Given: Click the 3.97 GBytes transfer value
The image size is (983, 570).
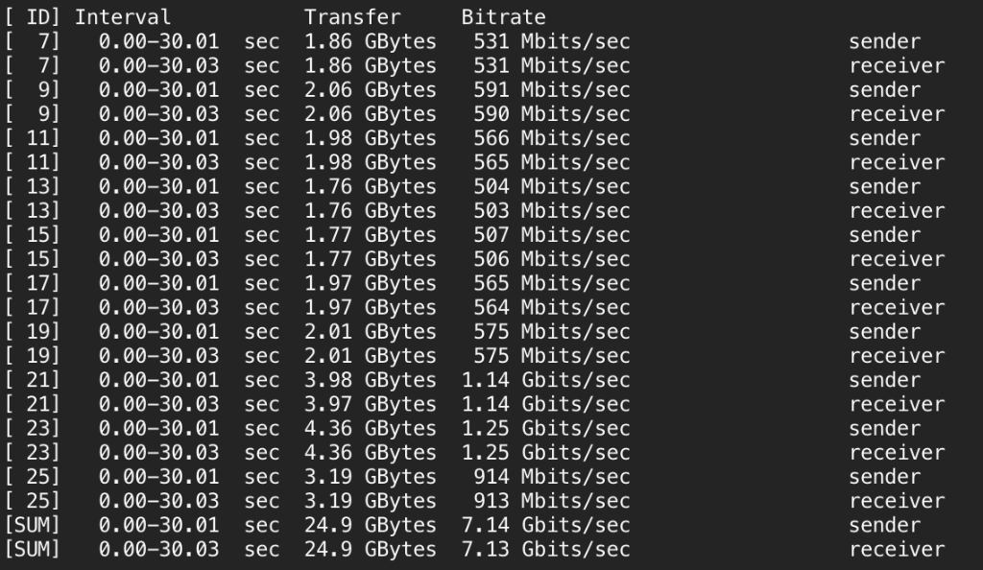Looking at the screenshot, I should pos(370,404).
